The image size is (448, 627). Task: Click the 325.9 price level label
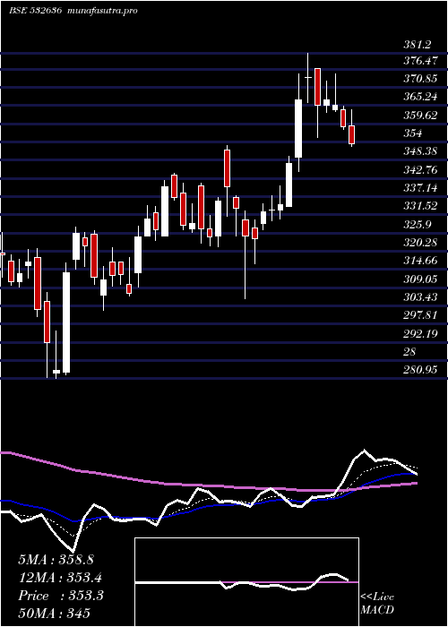(x=417, y=225)
